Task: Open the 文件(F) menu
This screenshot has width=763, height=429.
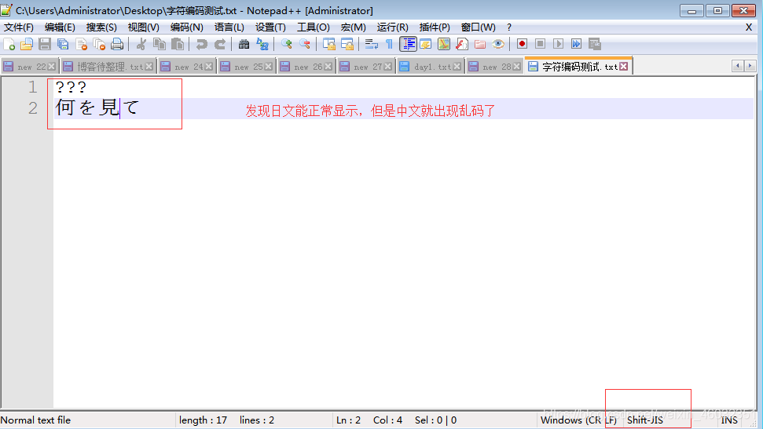Action: click(19, 27)
